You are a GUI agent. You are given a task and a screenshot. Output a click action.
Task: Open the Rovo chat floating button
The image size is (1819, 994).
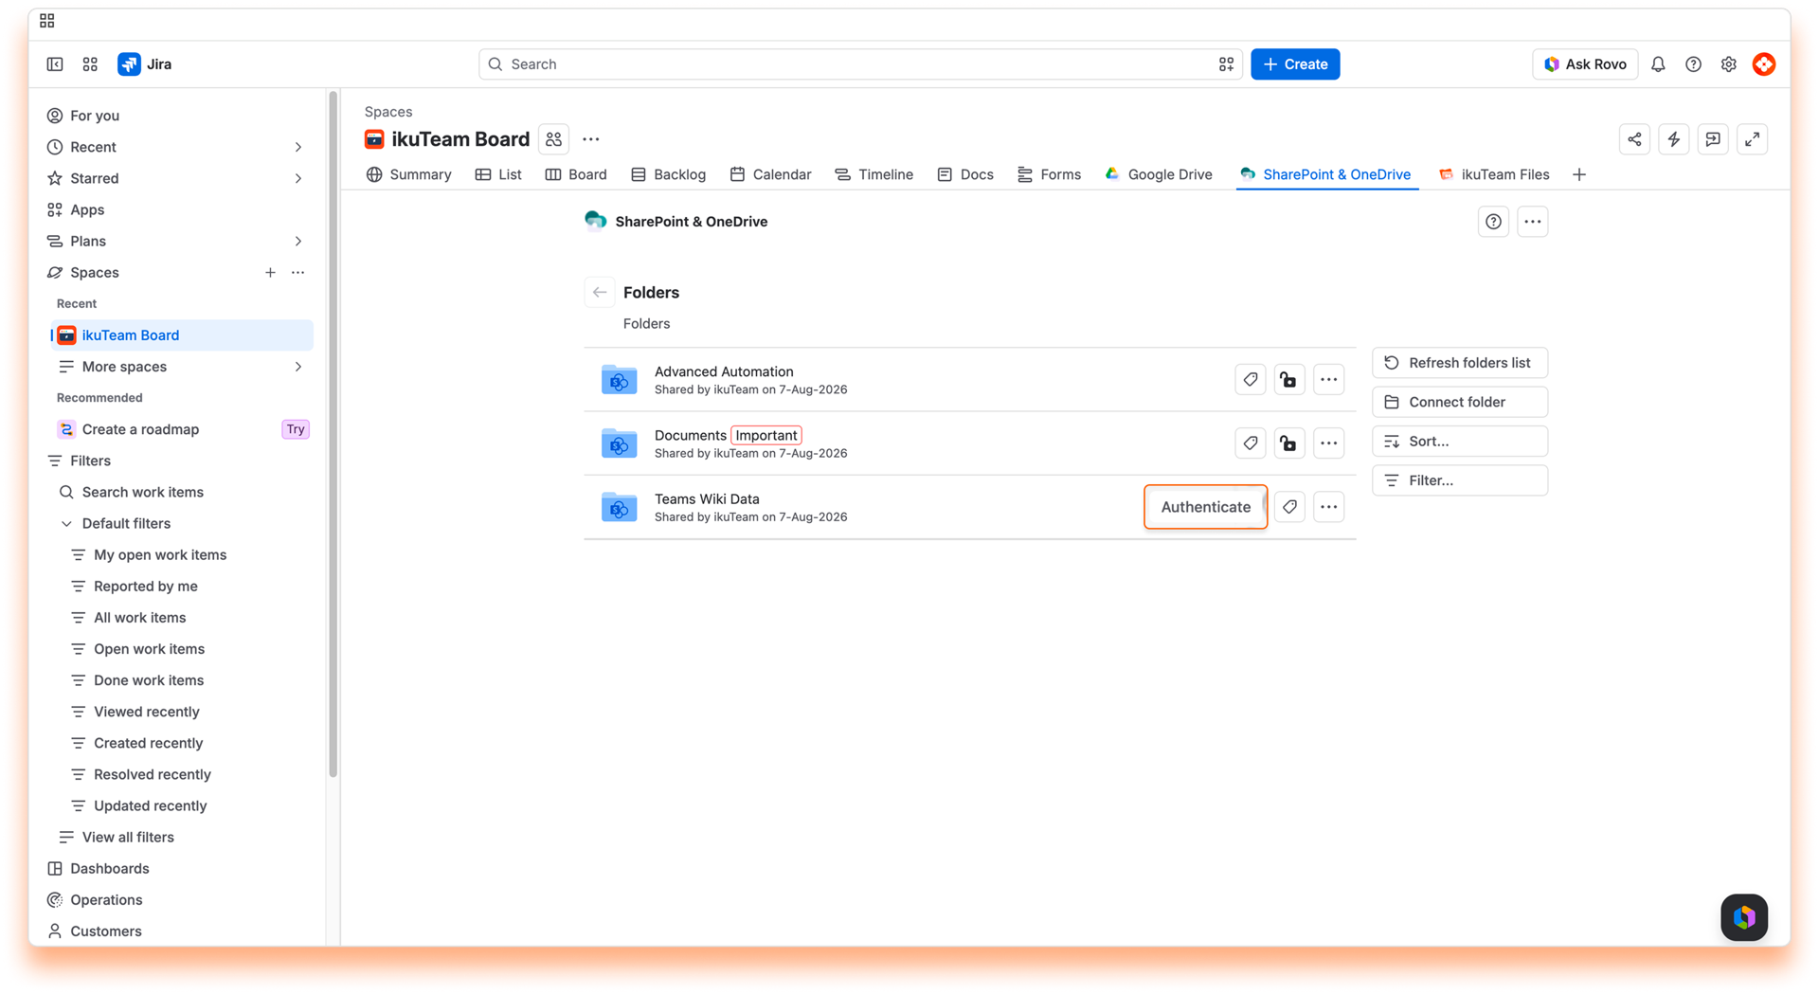(x=1744, y=917)
